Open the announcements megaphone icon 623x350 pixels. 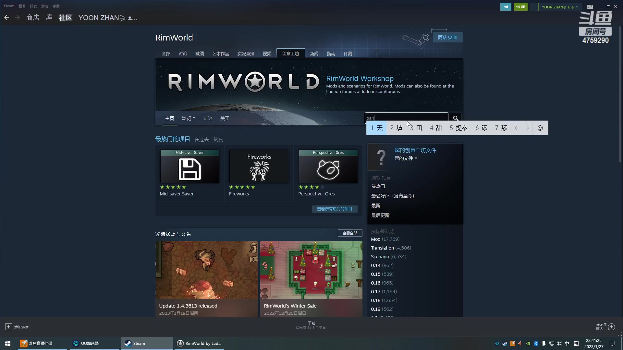(506, 7)
